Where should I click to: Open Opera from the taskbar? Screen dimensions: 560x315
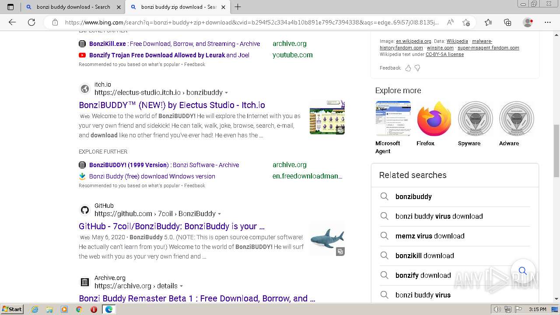pos(94,309)
